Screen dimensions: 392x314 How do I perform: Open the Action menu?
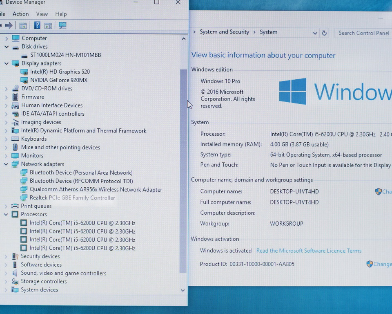point(20,14)
